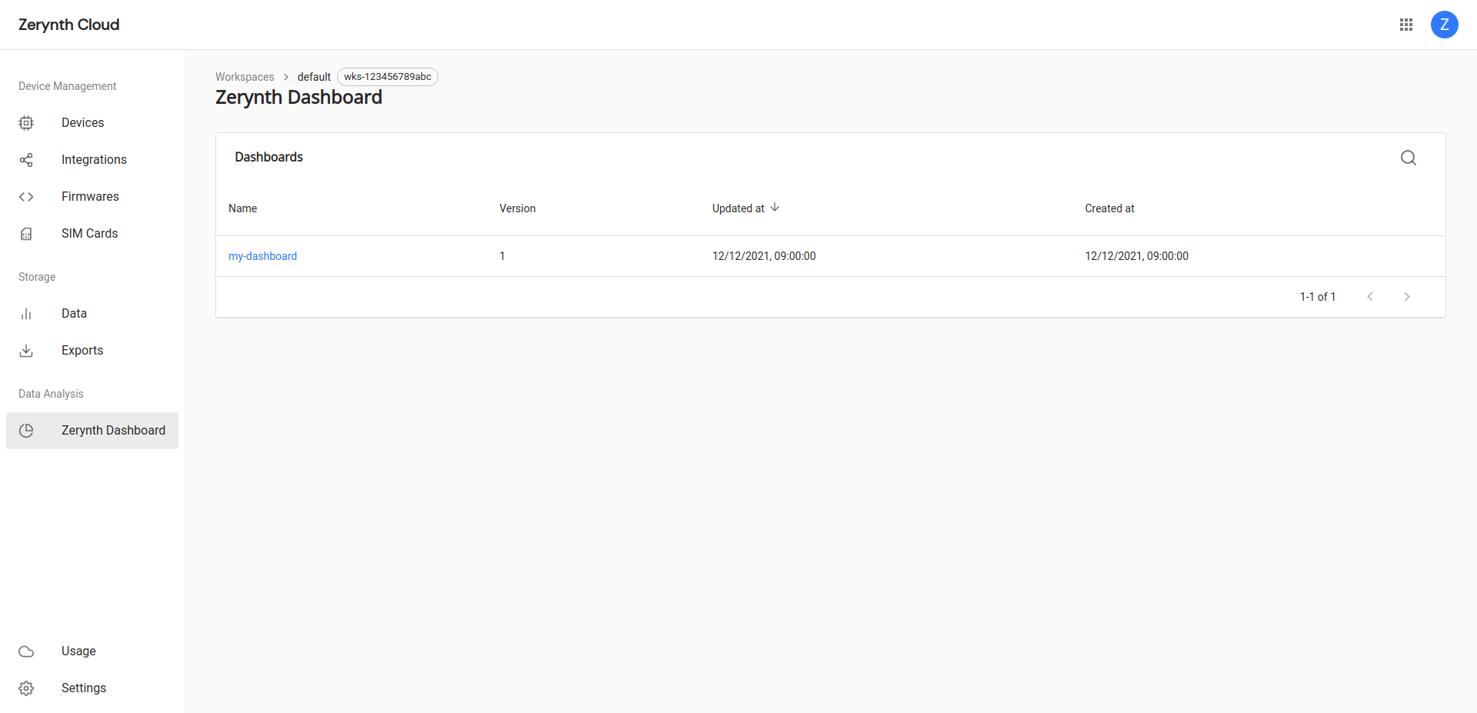Go to the previous page of dashboards
1477x713 pixels.
tap(1370, 297)
